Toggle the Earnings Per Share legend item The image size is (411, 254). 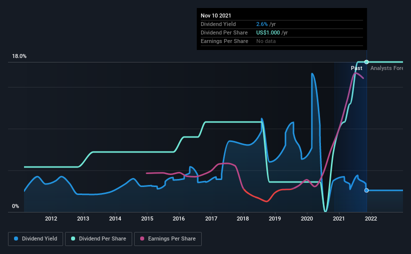(x=168, y=239)
